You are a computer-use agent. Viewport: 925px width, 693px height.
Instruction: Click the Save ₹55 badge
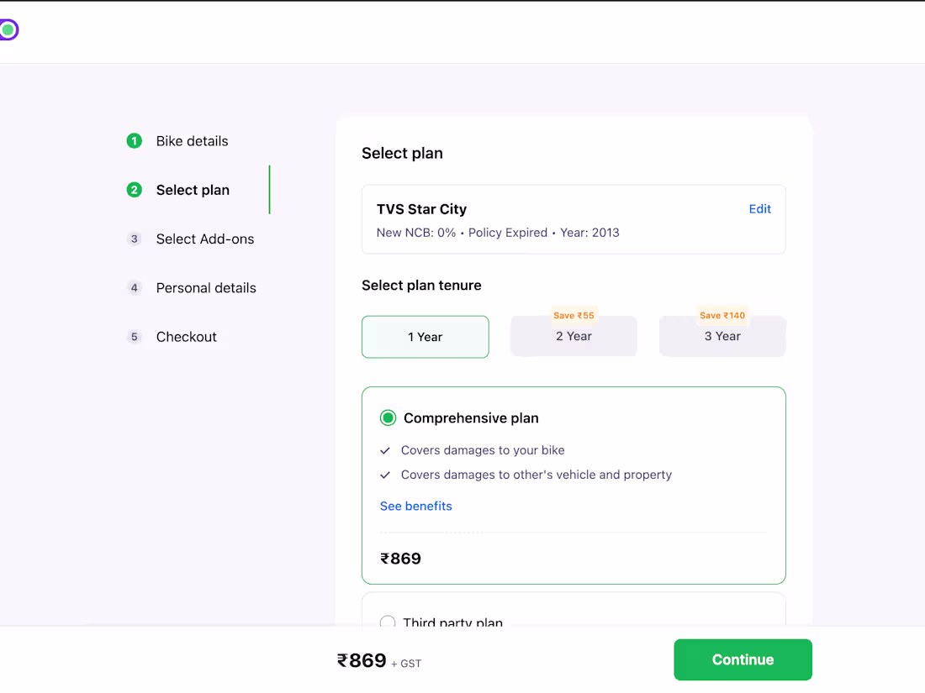[573, 316]
